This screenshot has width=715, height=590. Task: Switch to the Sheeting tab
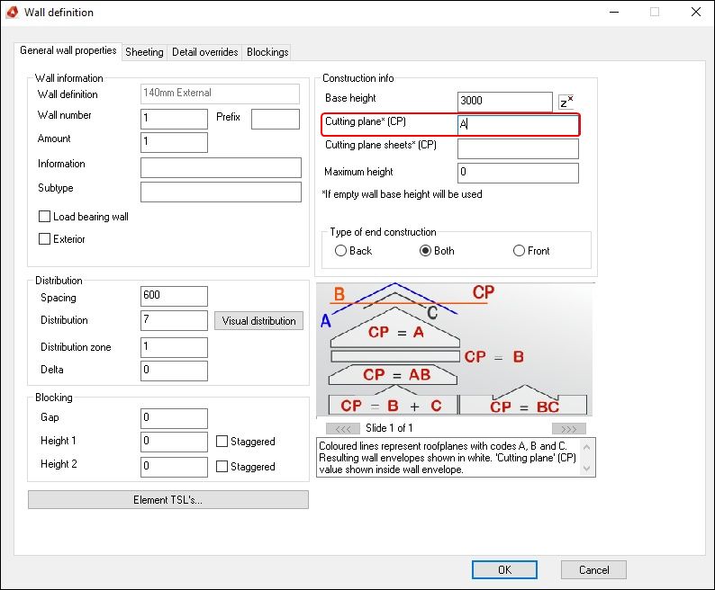(x=144, y=52)
